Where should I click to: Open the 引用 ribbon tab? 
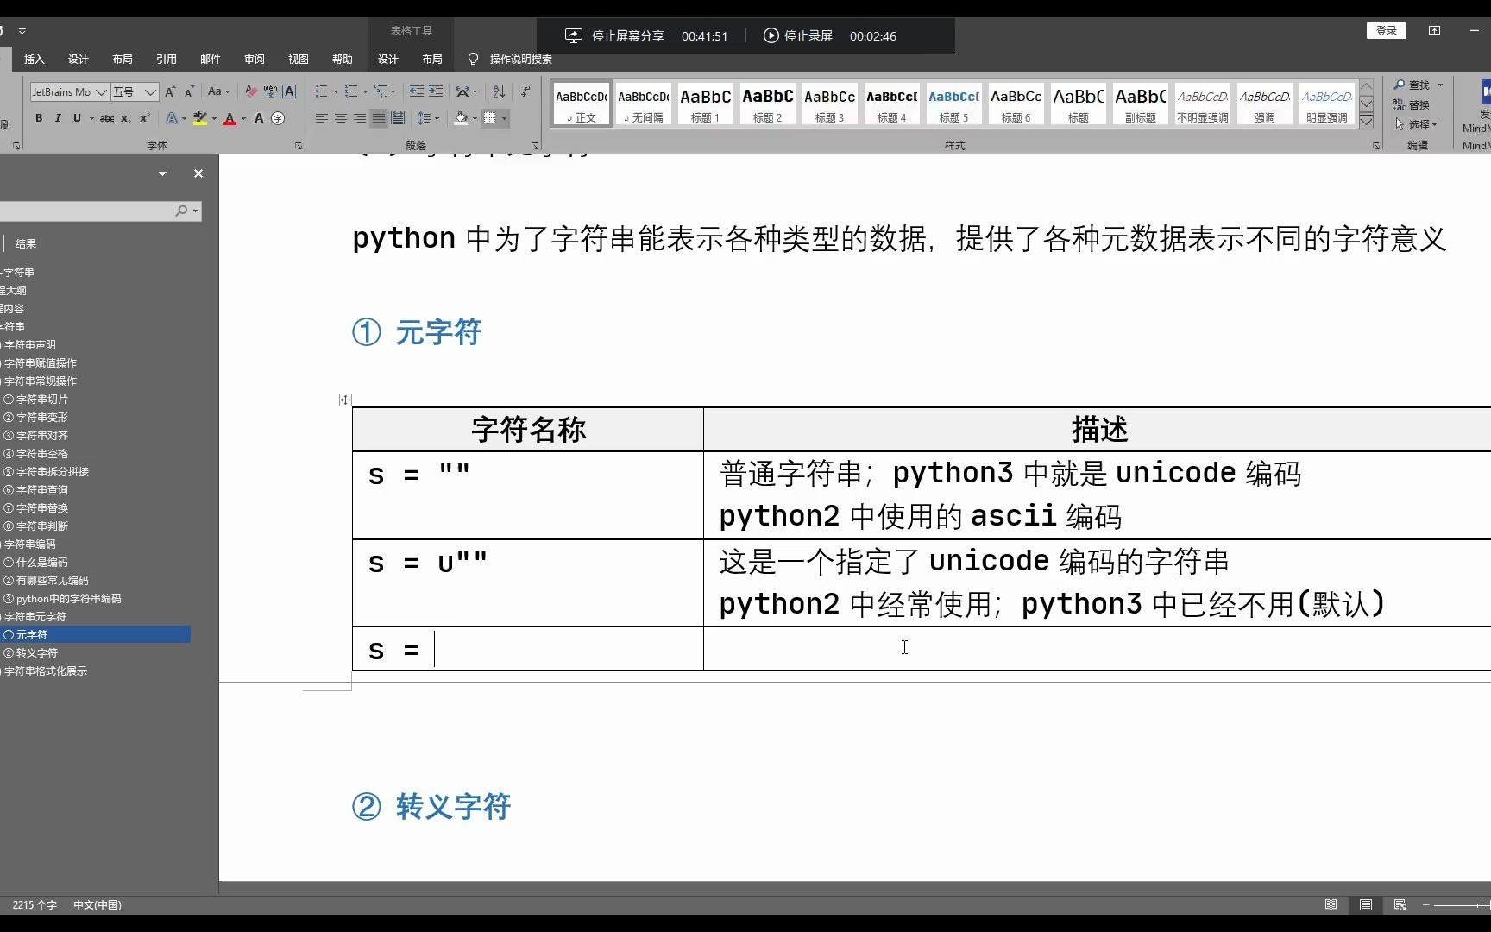[x=167, y=60]
